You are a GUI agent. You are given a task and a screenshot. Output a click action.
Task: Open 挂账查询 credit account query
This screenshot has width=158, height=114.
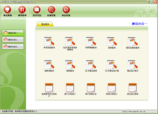pos(70,65)
